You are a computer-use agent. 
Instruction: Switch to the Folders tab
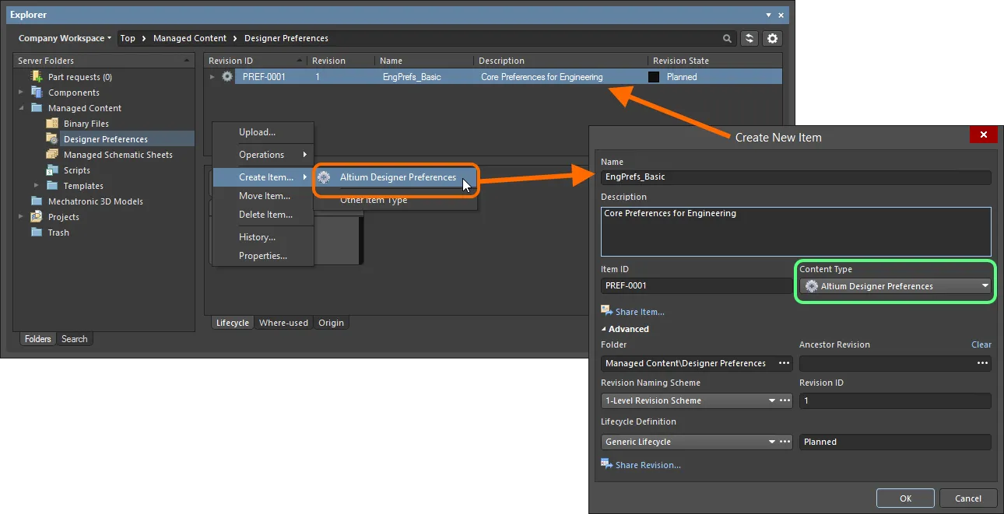pyautogui.click(x=37, y=339)
